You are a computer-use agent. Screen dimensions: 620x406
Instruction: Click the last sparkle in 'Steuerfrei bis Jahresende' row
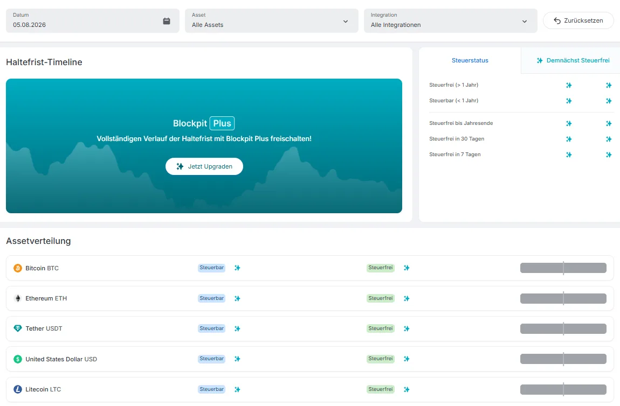609,124
